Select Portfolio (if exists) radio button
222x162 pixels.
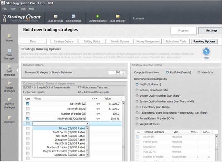point(167,72)
